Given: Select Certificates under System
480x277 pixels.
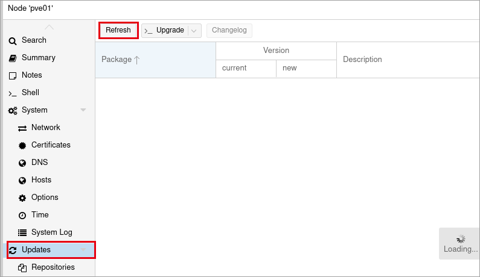Looking at the screenshot, I should coord(51,145).
